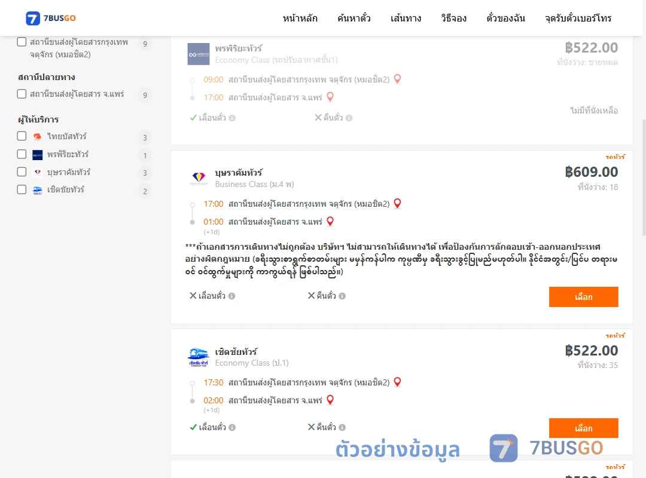Click the บุษราคัมทัวร์ operator name

239,173
